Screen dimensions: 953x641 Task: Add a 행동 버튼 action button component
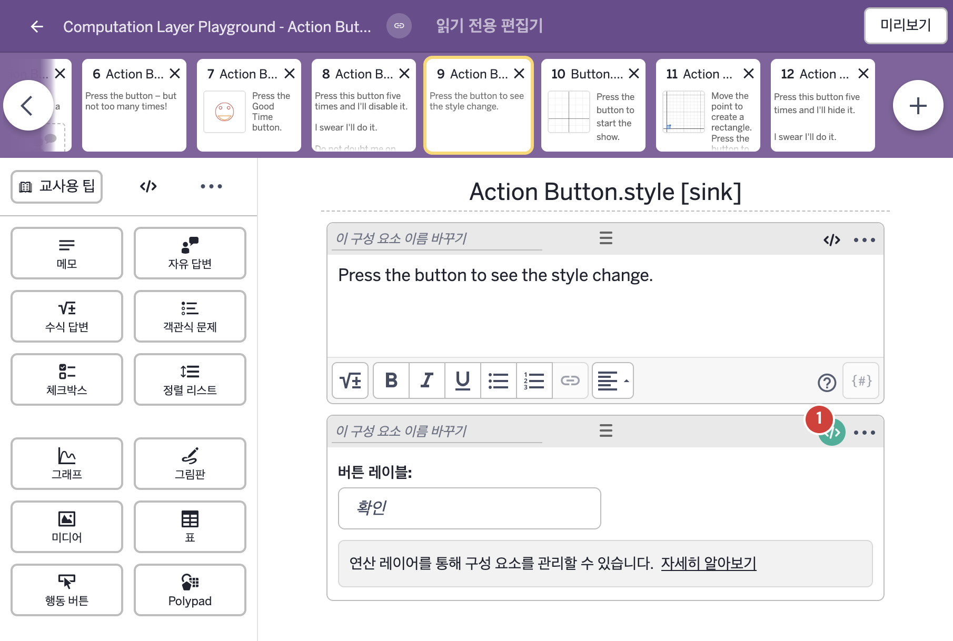click(x=67, y=590)
